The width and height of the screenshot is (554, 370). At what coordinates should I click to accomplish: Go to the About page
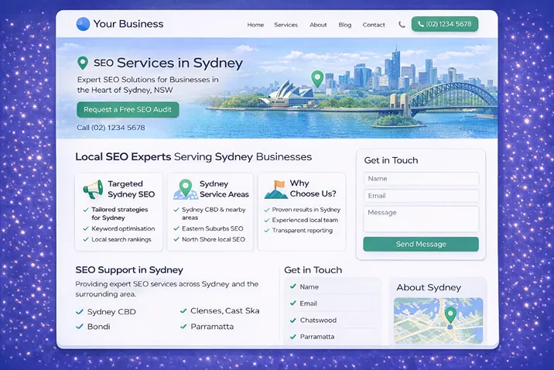318,25
